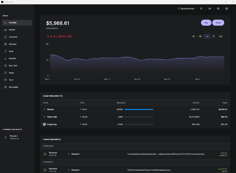The image size is (236, 173).
Task: Open My Ledger device manager
Action: (x=13, y=87)
